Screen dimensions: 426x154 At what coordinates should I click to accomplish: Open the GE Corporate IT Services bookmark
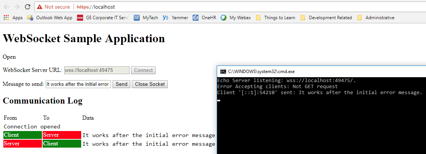pos(103,18)
